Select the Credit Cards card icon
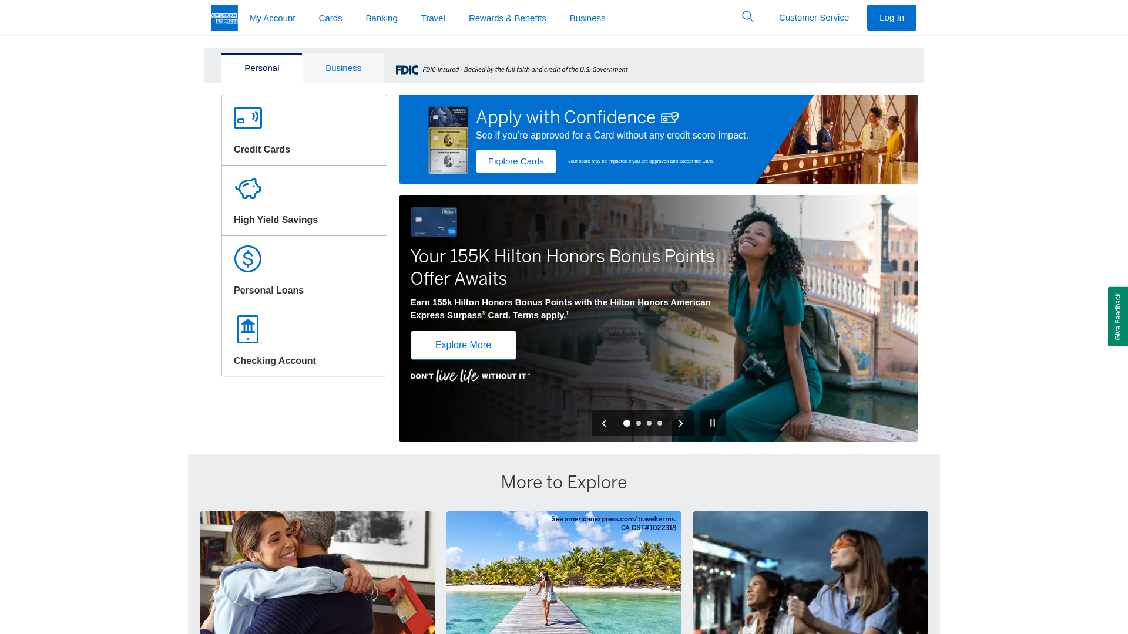This screenshot has width=1128, height=634. 247,117
